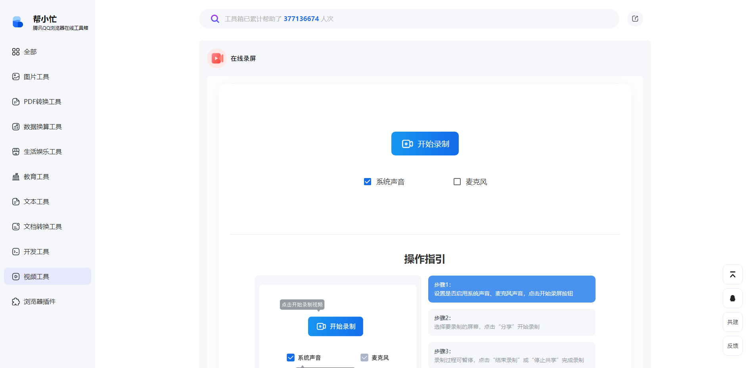The height and width of the screenshot is (368, 749).
Task: Click the guide preview 开始录制 button
Action: [x=335, y=326]
